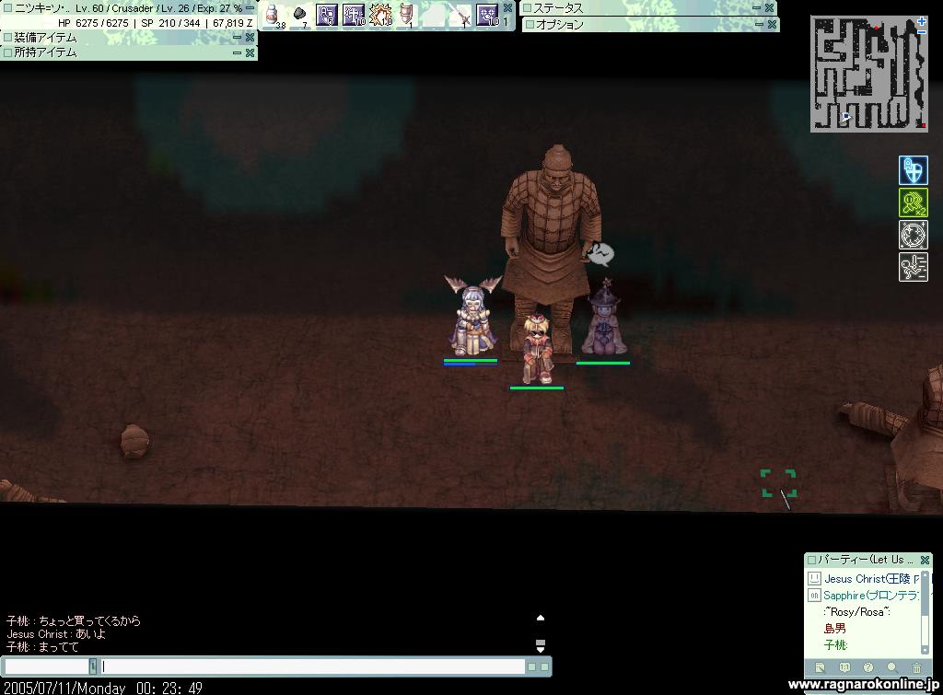
Task: Toggle the オプション window checkbox
Action: [x=530, y=25]
